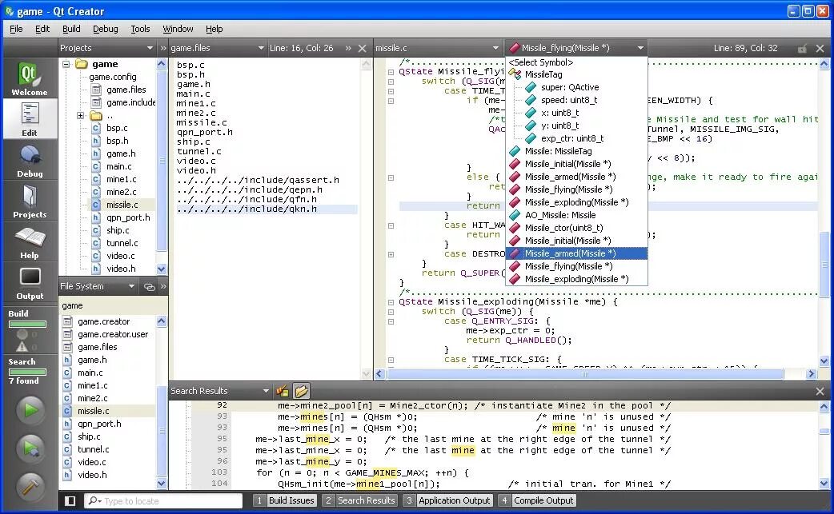The image size is (834, 514).
Task: Open the Compile Output tab
Action: click(x=537, y=500)
